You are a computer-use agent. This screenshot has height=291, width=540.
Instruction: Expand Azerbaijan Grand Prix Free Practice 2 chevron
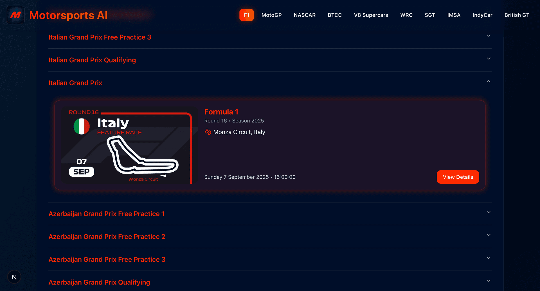[489, 235]
